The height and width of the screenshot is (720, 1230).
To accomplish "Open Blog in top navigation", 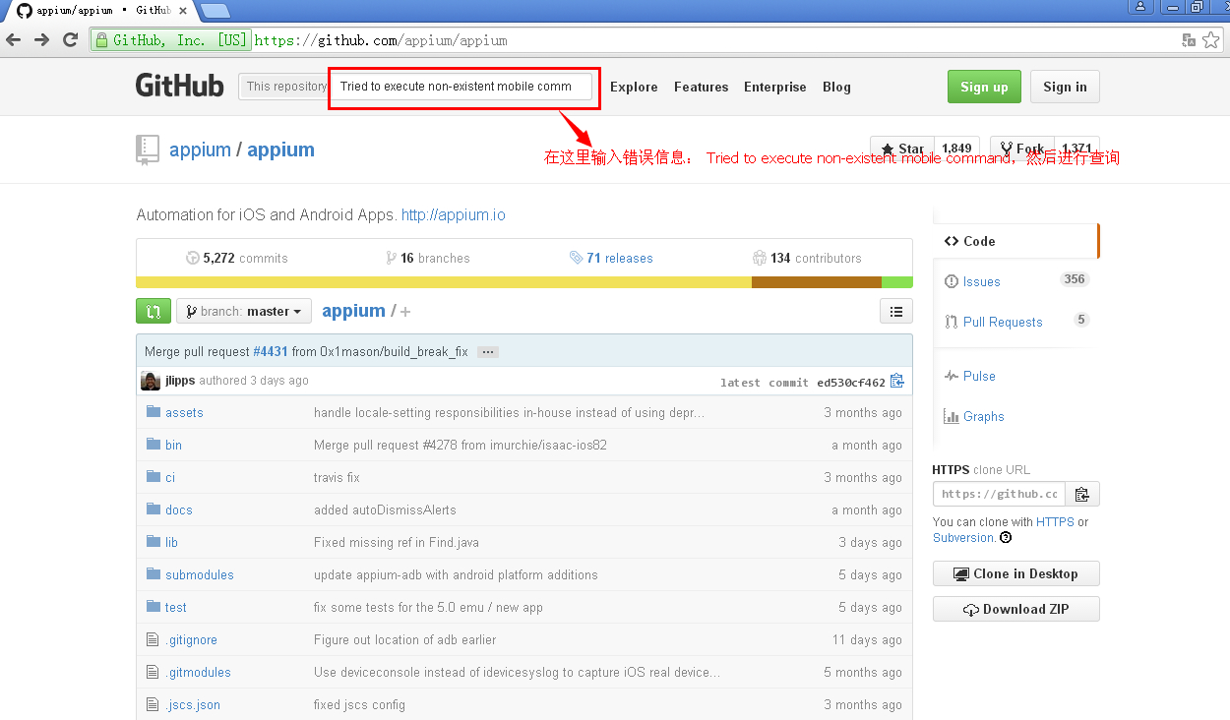I will point(836,87).
